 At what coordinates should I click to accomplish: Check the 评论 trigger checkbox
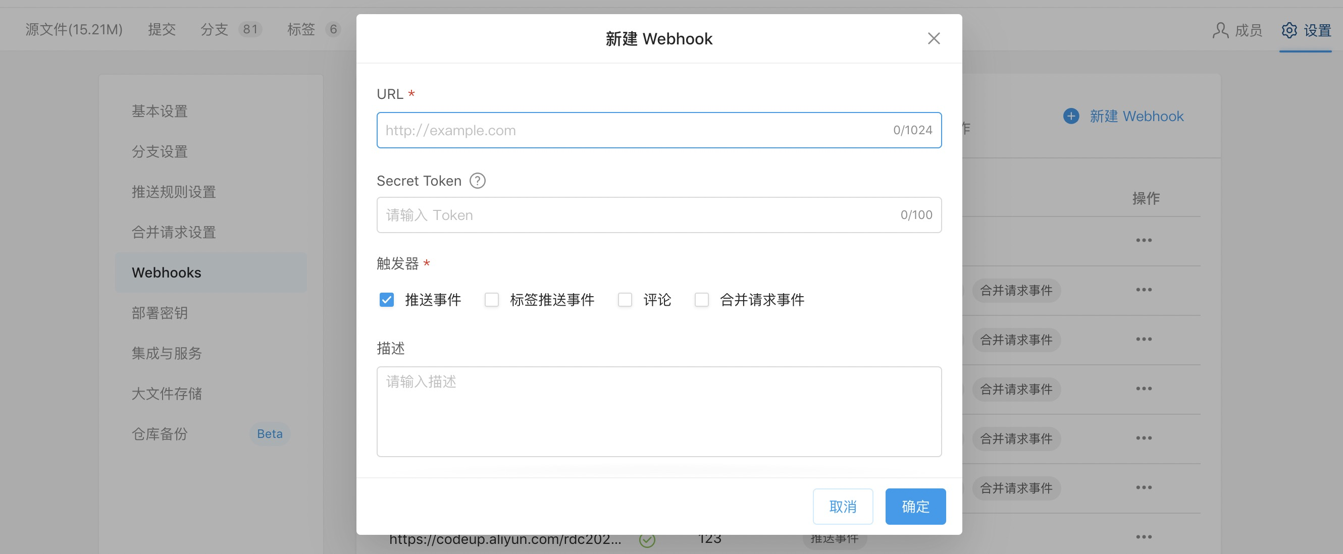tap(625, 300)
